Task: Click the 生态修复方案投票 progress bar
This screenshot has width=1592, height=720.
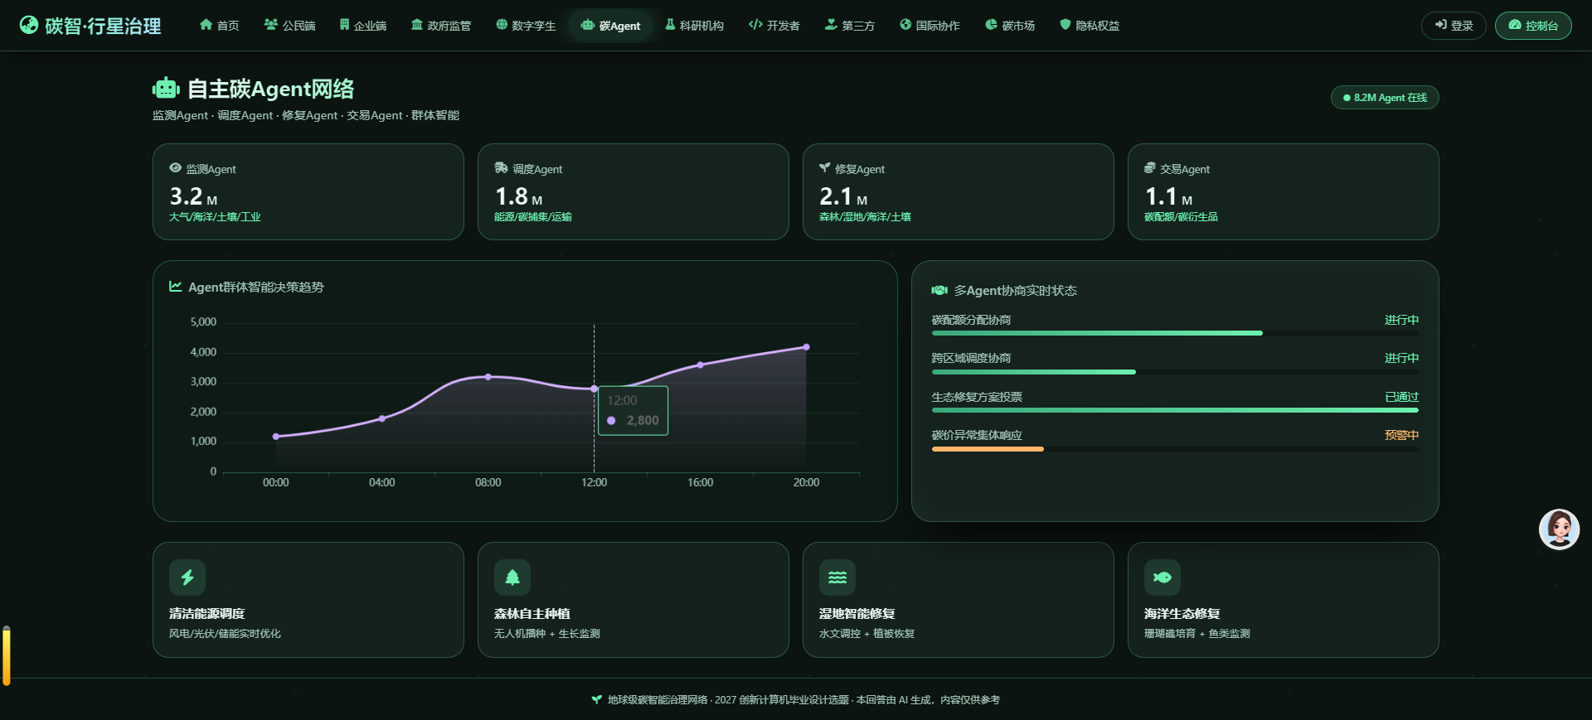Action: [1175, 410]
